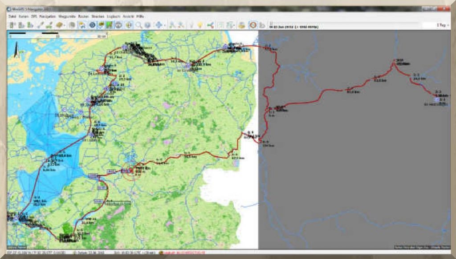Click the magnifying glass zoom tool
This screenshot has height=259, width=456.
click(139, 25)
